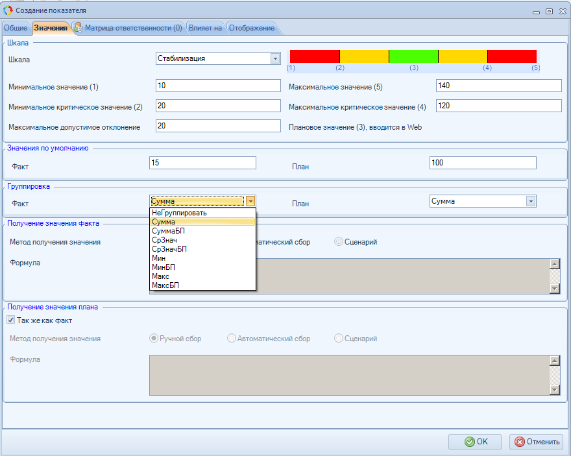Maximize the Создание показателя window
Viewport: 571px width, 456px height.
pos(549,10)
